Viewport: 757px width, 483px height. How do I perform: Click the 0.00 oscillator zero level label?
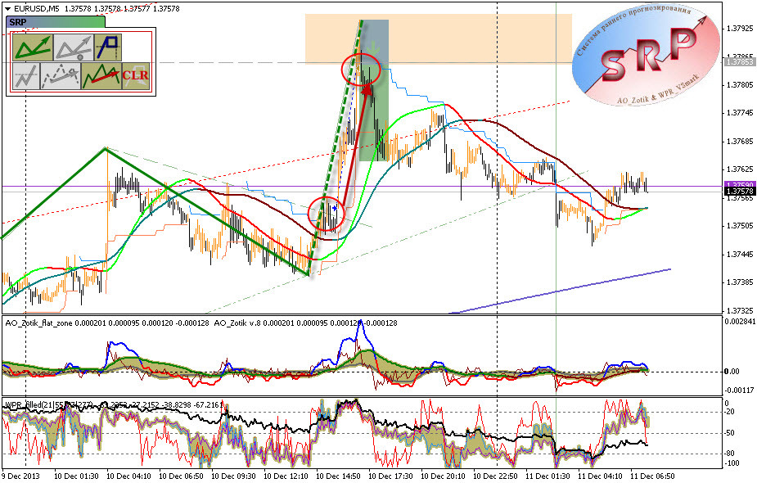tap(732, 372)
